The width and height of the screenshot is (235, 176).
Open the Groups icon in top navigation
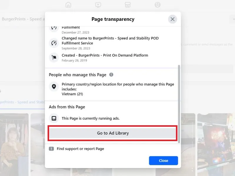pyautogui.click(x=157, y=5)
